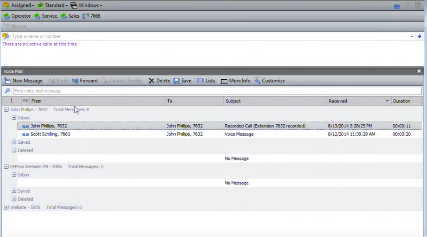Image resolution: width=427 pixels, height=237 pixels.
Task: Expand EEPros Website VM Saved folder
Action: tap(14, 191)
